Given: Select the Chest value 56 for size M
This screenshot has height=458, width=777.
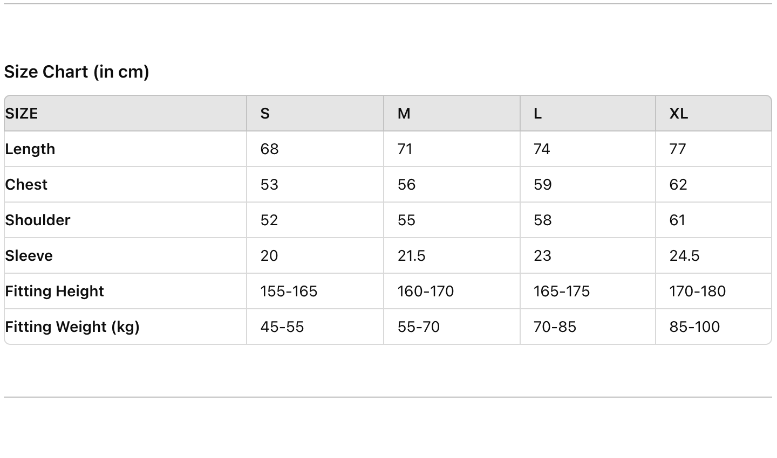Looking at the screenshot, I should [x=406, y=184].
